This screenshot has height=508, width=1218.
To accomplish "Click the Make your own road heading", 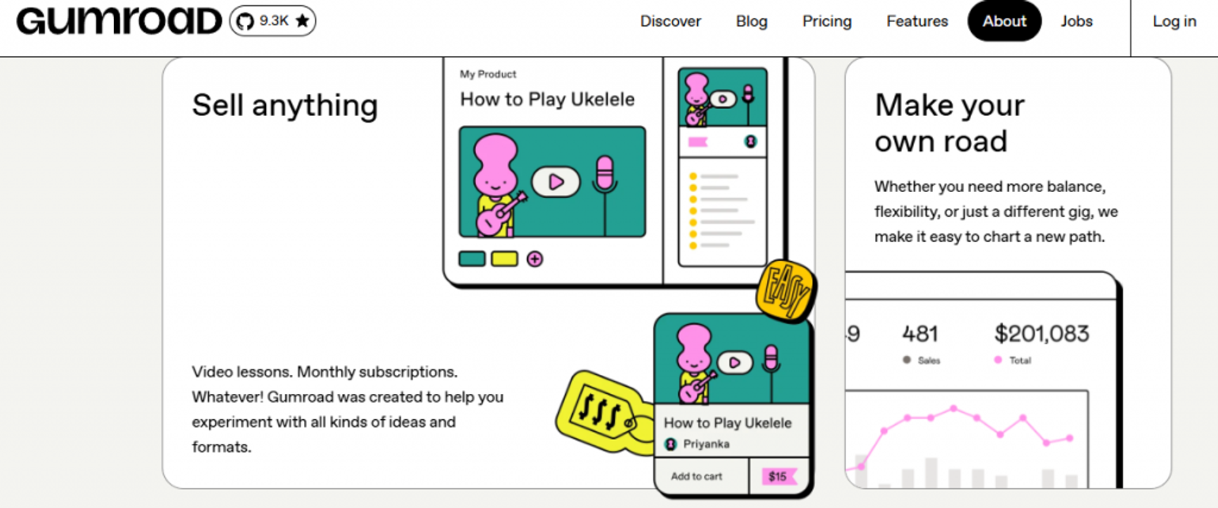I will (949, 122).
